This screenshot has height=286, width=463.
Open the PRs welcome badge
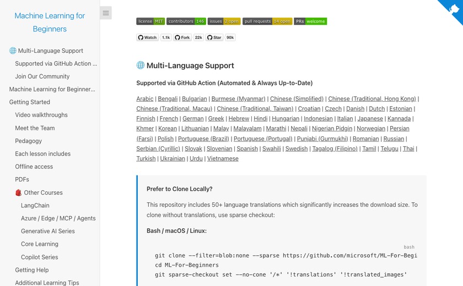pos(310,21)
